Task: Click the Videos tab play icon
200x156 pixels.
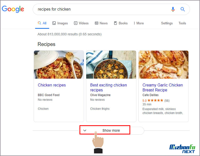Action: [x=76, y=23]
